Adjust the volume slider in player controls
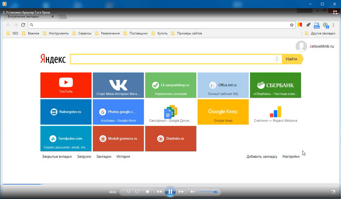Screen dimensions: 341x199 point(208,192)
